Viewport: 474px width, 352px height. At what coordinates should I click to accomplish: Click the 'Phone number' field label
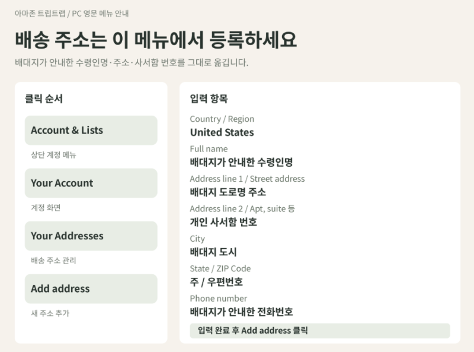coord(218,299)
